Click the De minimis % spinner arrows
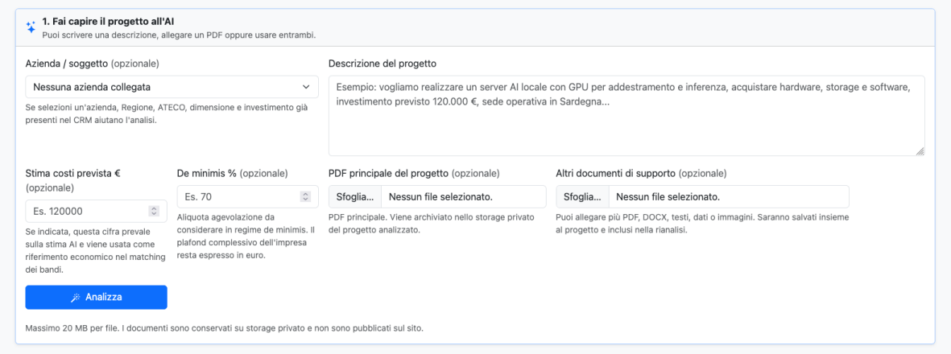This screenshot has height=354, width=951. pos(306,196)
